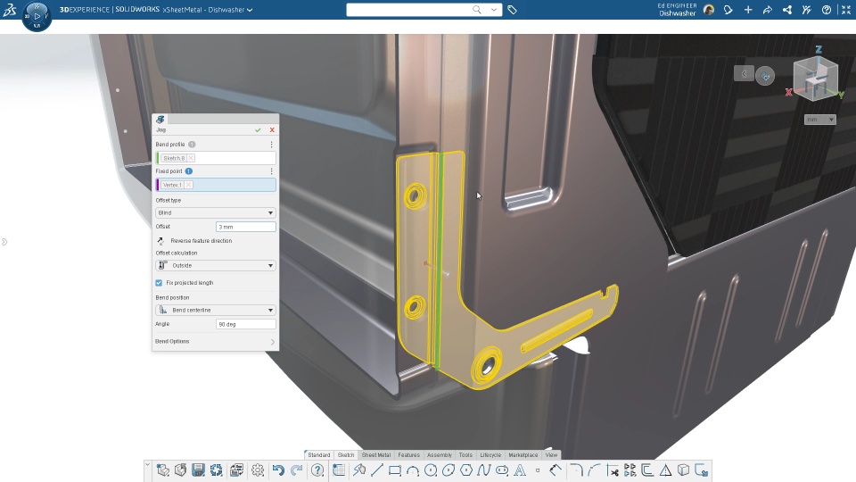Open the Settings gear icon in toolbar
The height and width of the screenshot is (482, 856).
coord(258,470)
